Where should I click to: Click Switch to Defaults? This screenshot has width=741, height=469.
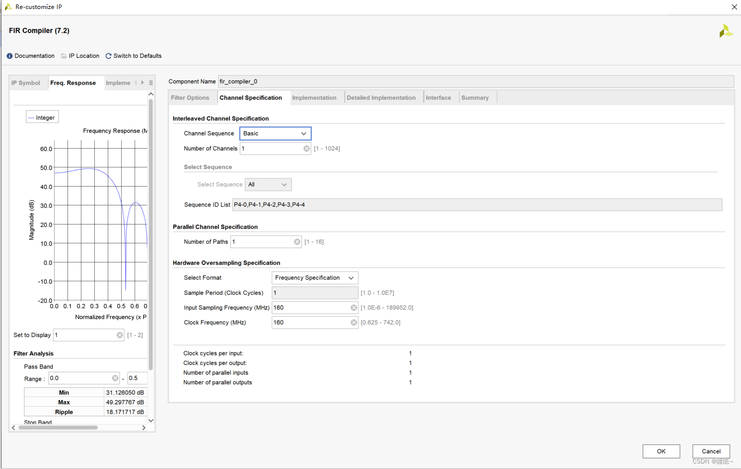(137, 56)
